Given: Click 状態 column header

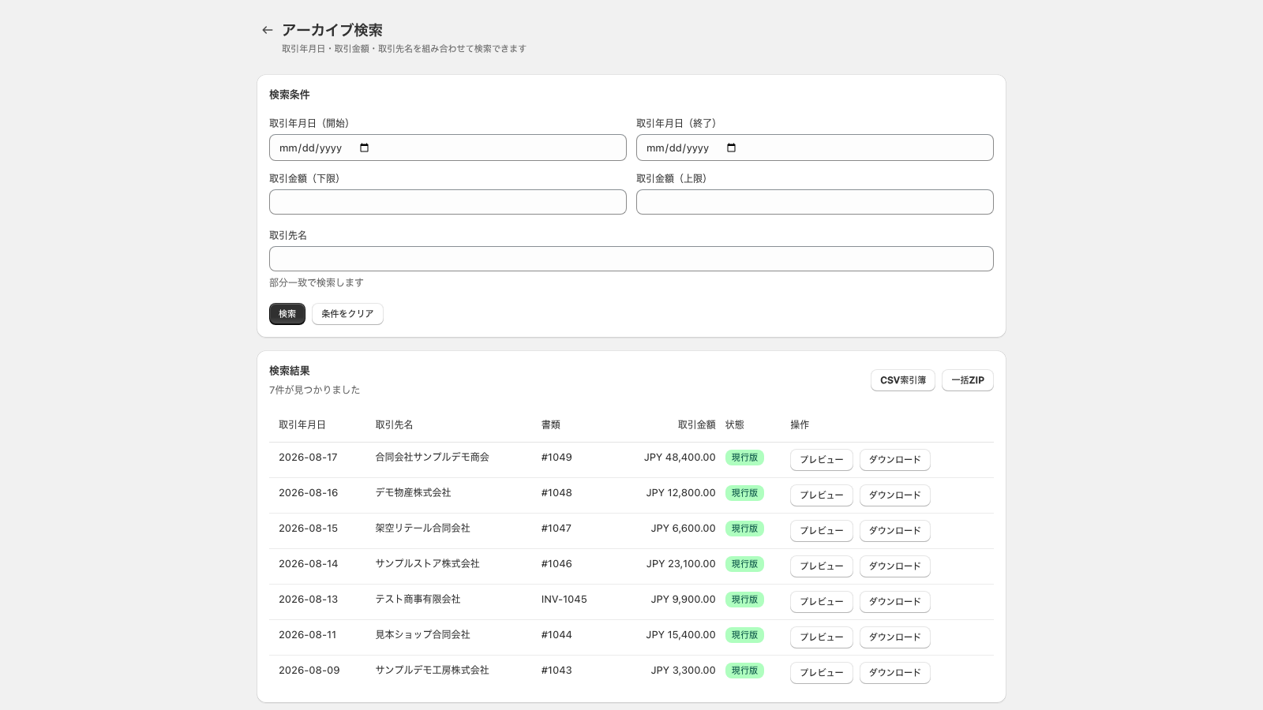Looking at the screenshot, I should (735, 424).
